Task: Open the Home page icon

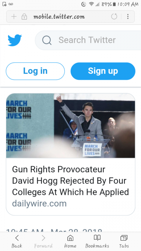Action: click(x=70, y=241)
